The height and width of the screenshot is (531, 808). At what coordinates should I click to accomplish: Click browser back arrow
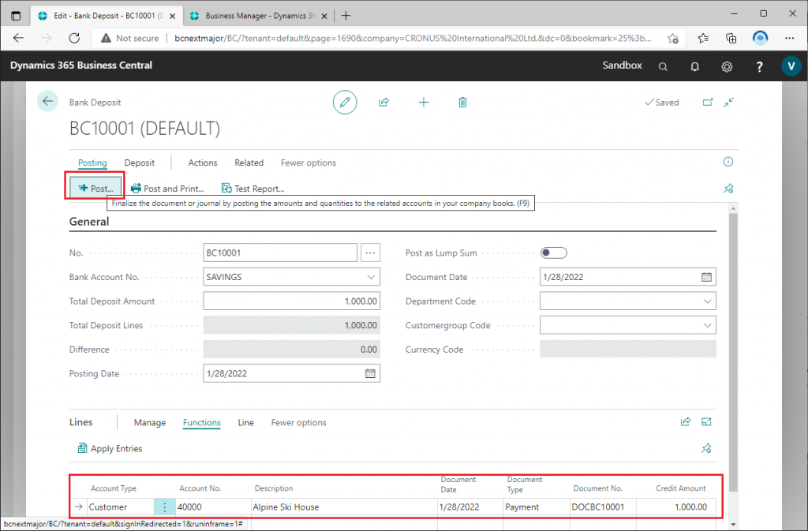coord(19,38)
